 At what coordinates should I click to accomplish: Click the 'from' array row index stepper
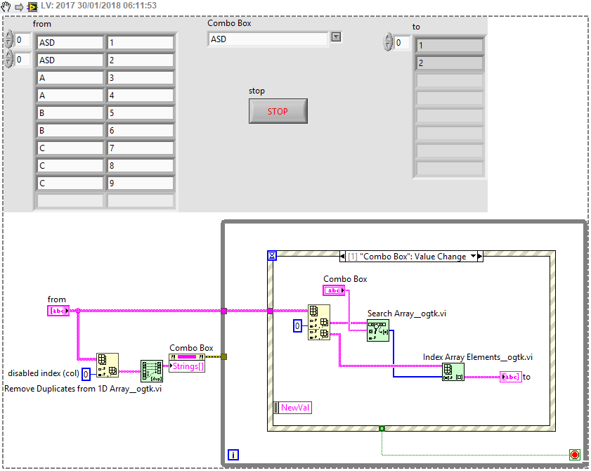tap(8, 40)
